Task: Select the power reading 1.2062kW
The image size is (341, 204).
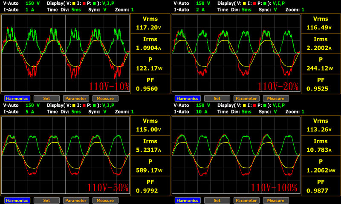Action: [321, 170]
